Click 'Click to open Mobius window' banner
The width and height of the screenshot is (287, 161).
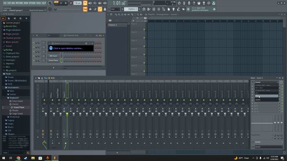71,48
